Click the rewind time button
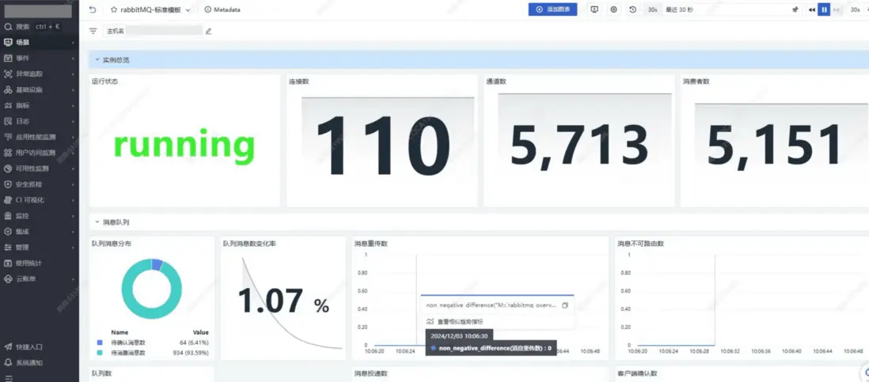The image size is (869, 382). (x=812, y=9)
